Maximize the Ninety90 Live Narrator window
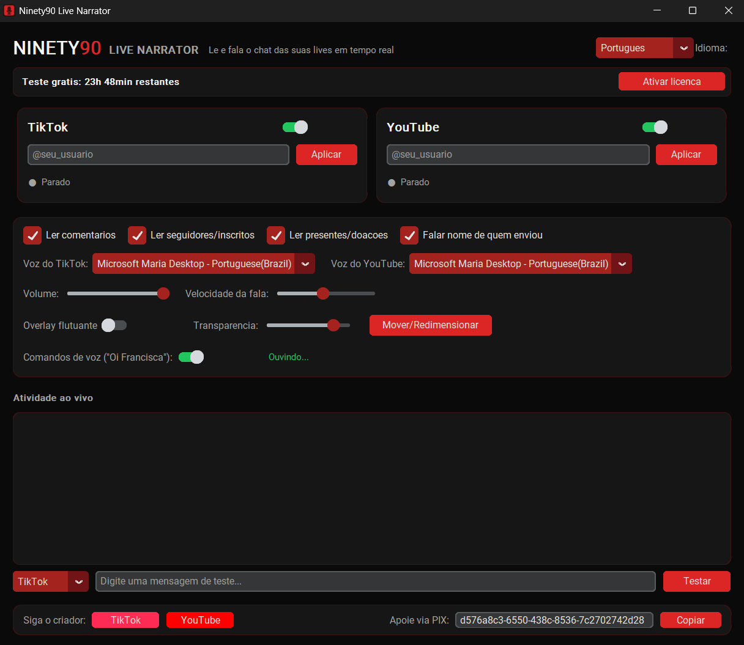 coord(693,10)
